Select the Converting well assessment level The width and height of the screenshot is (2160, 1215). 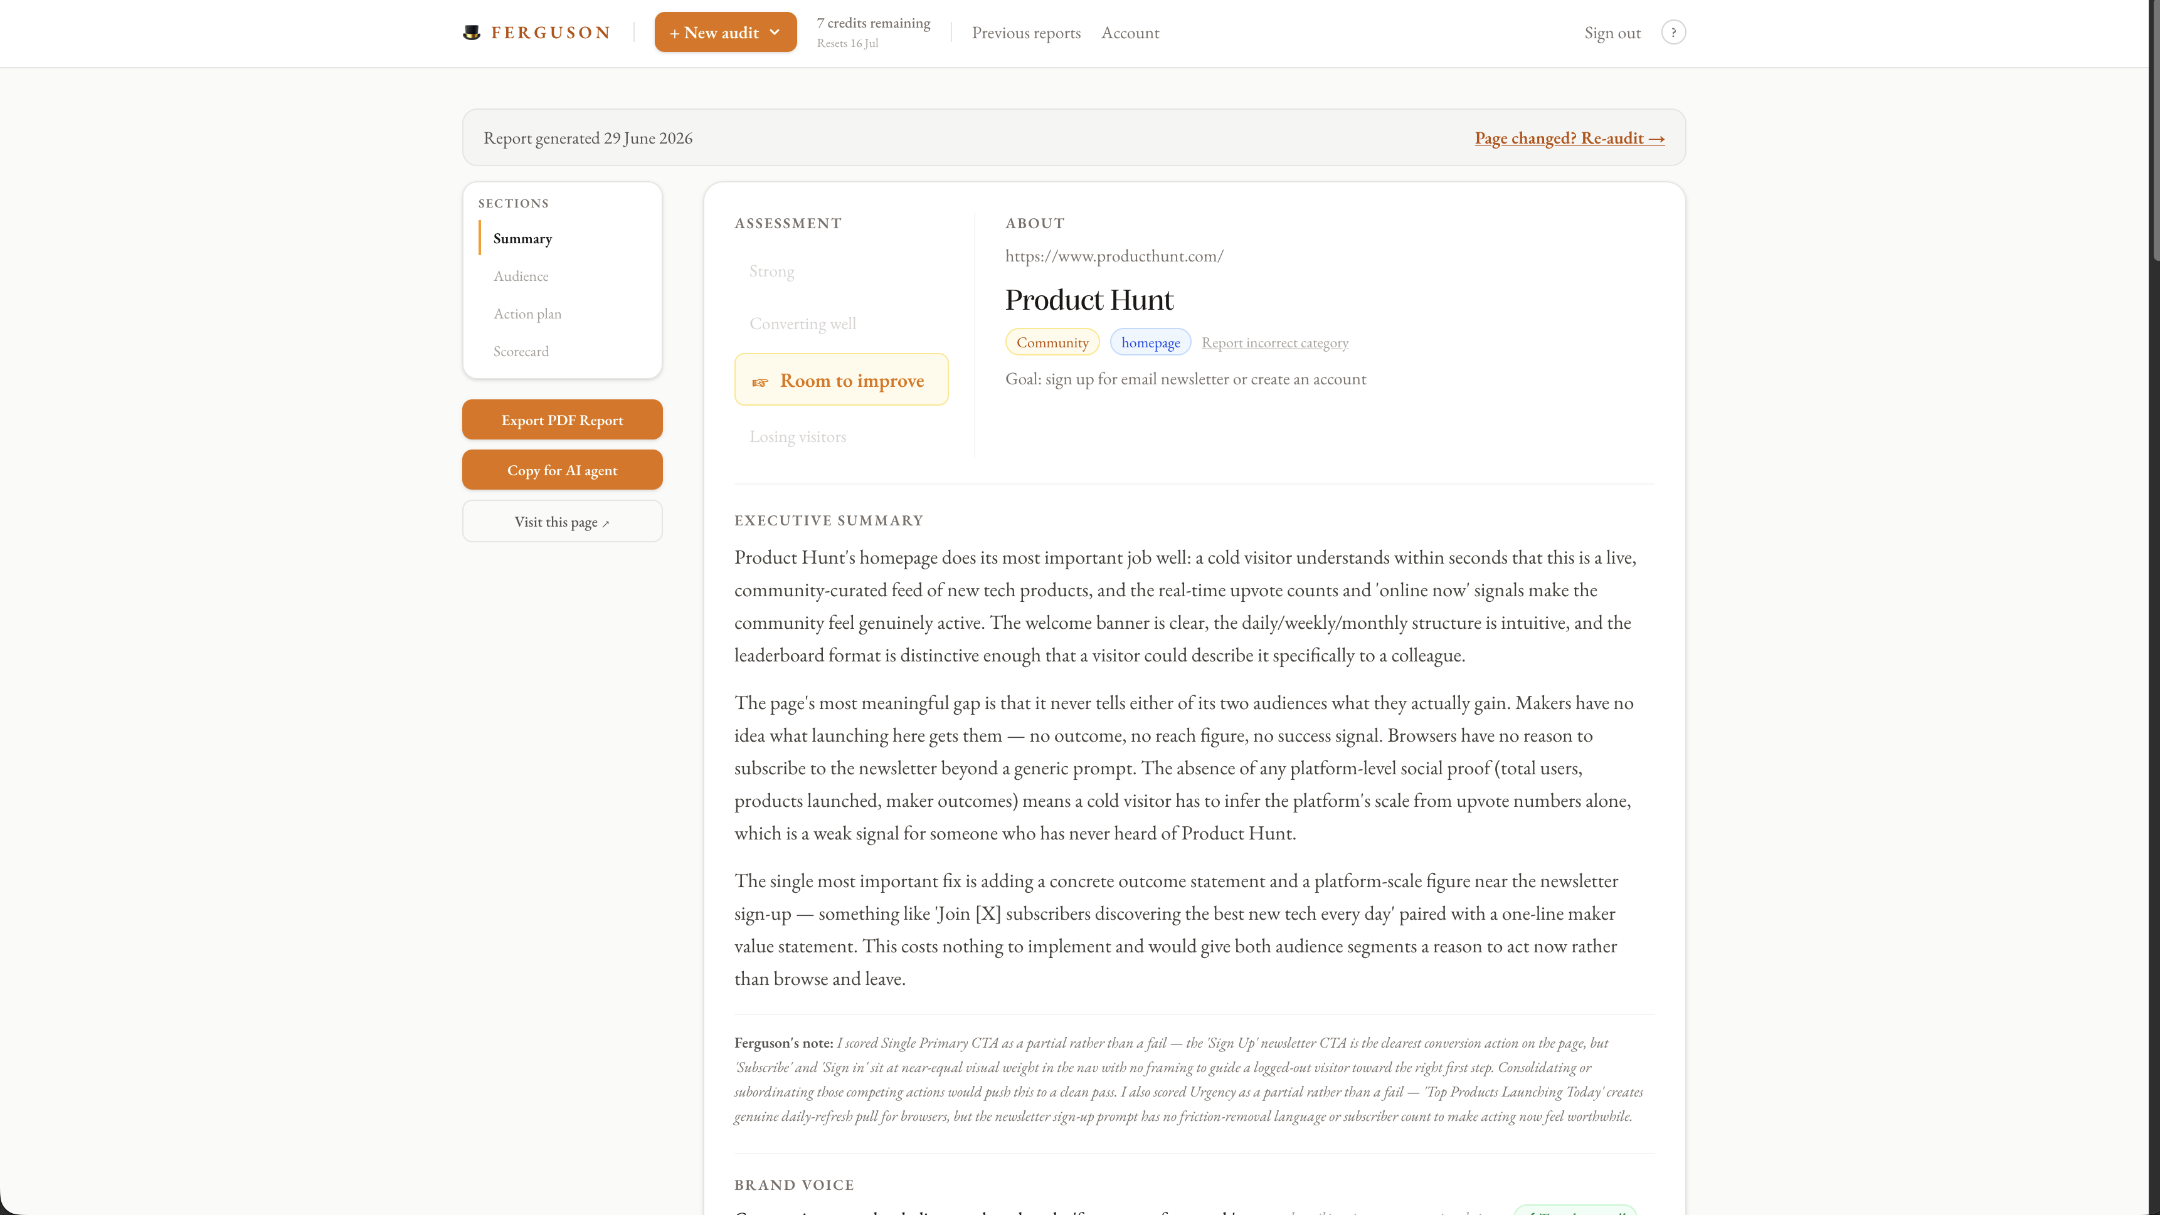coord(802,323)
